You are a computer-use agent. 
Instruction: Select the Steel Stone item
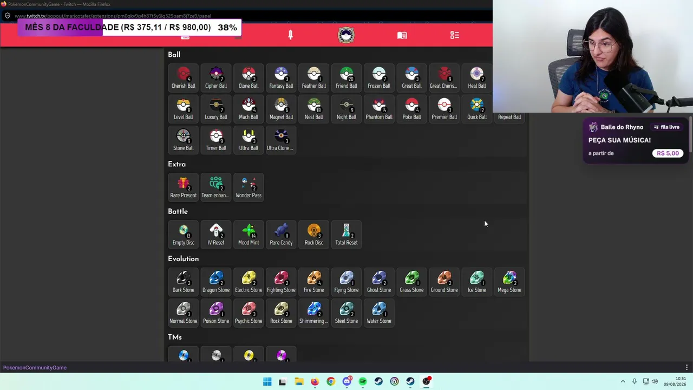click(346, 313)
